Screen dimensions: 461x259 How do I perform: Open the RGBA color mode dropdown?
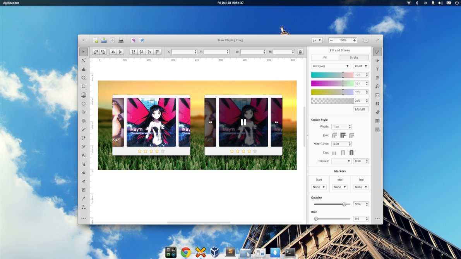pos(361,66)
